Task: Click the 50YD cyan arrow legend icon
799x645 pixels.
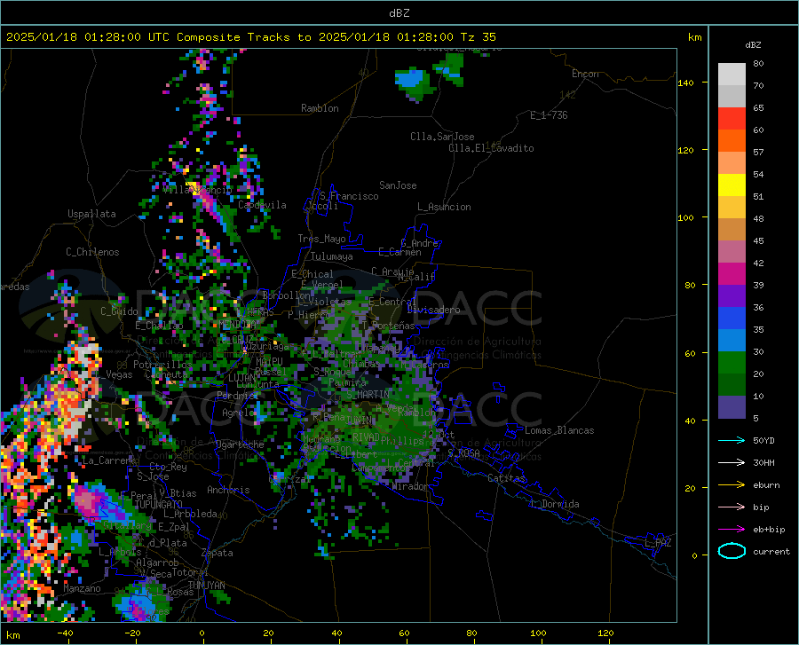Action: point(732,440)
